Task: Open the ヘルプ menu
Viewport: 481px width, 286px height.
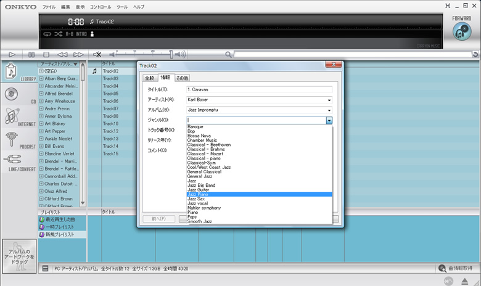Action: pos(138,7)
